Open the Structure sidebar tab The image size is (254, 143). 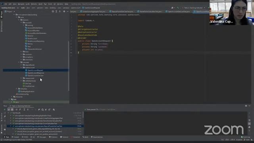click(x=2, y=117)
